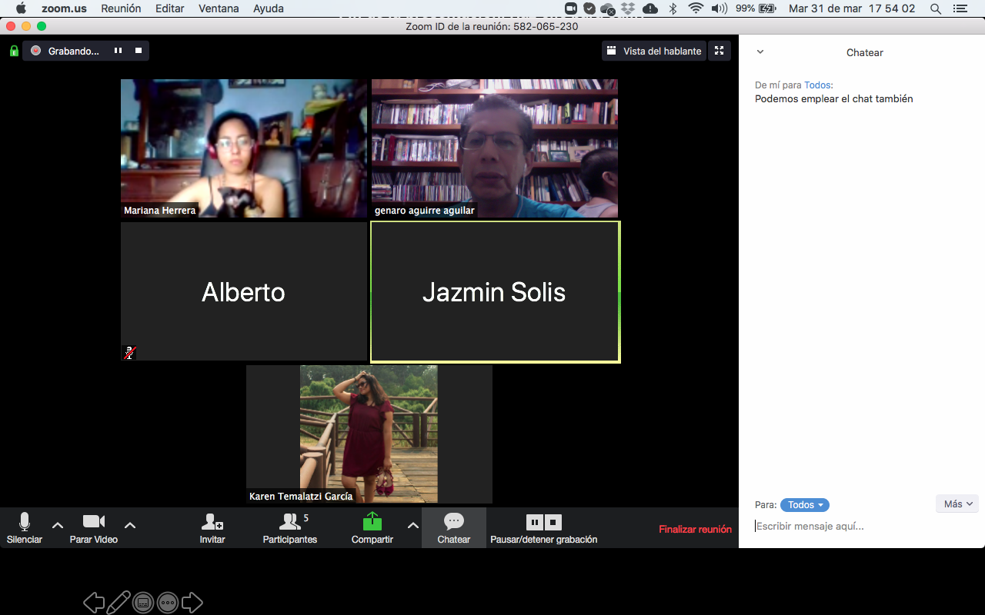The width and height of the screenshot is (985, 615).
Task: Click the Chatear speech bubble icon
Action: [454, 521]
